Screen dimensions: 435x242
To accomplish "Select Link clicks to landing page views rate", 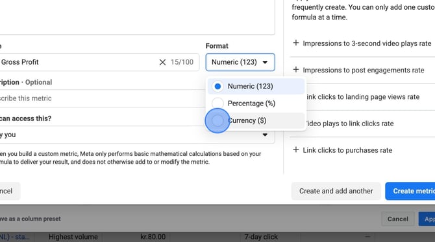I will coord(363,97).
